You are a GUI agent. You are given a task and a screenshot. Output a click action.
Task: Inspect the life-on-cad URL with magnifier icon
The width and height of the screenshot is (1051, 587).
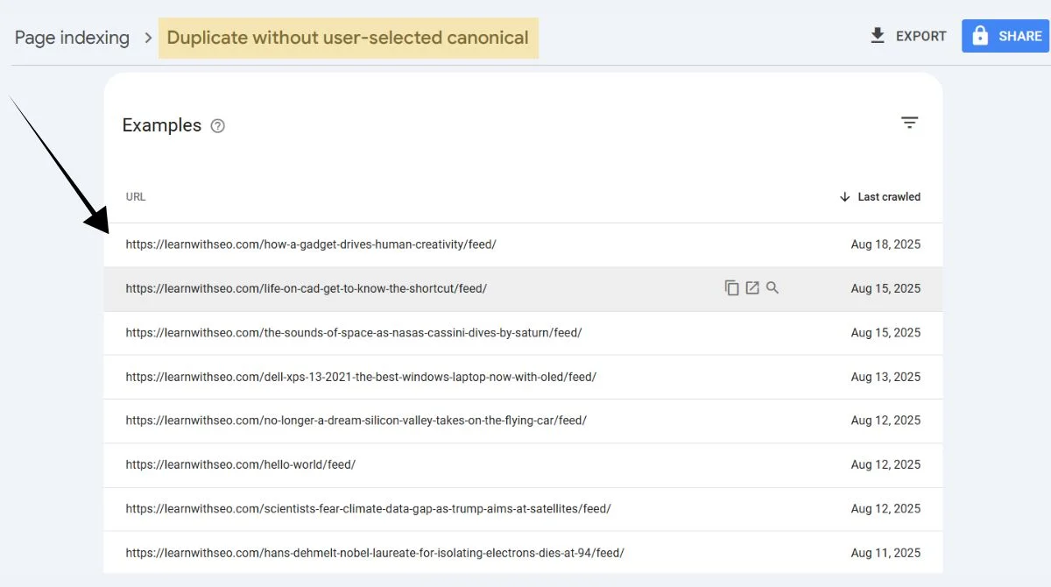pos(772,287)
